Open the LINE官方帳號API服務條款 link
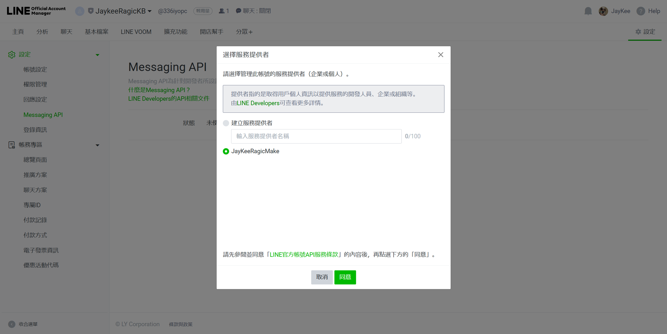This screenshot has width=667, height=334. click(x=304, y=255)
